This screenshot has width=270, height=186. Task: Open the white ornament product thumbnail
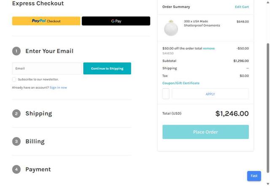click(171, 28)
